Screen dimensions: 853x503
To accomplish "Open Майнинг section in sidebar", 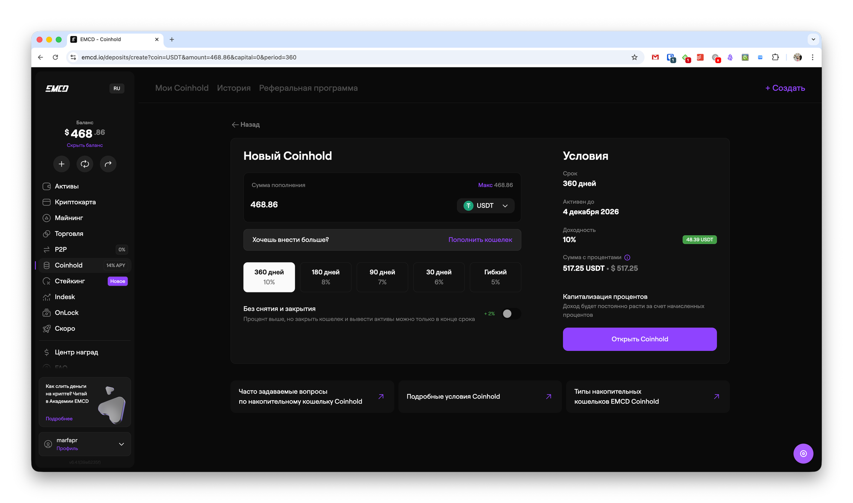I will [x=69, y=218].
